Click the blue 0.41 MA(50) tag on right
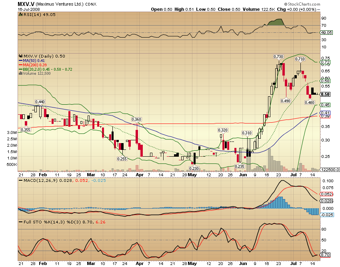 (325, 113)
